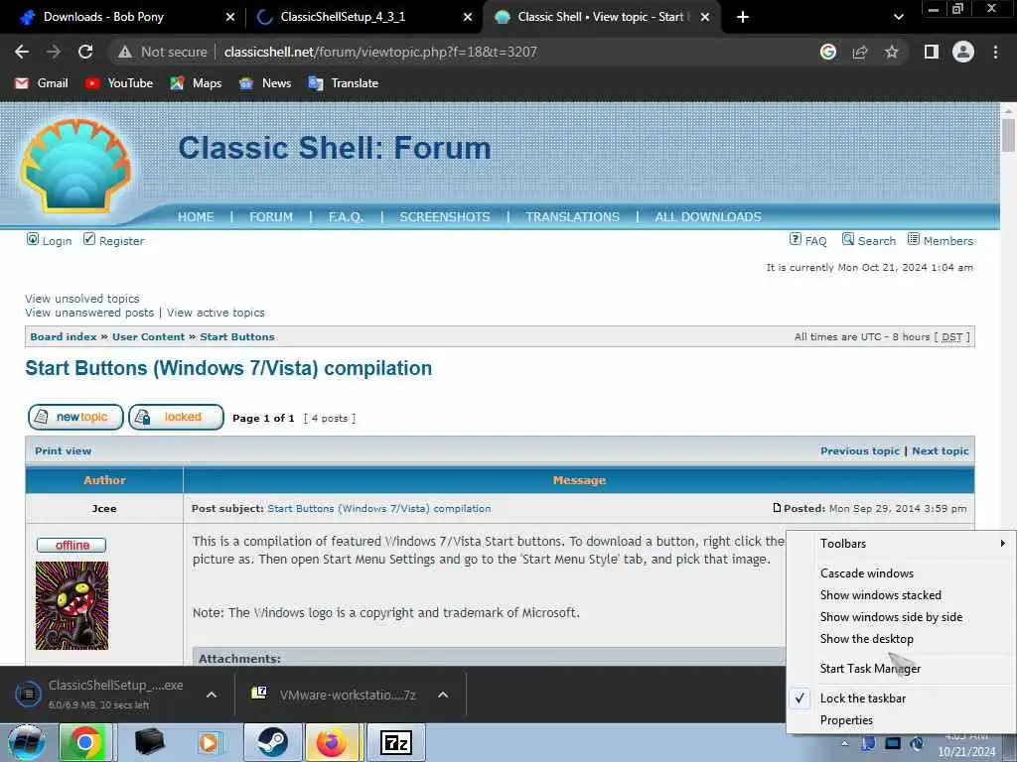Click the share page icon
This screenshot has height=762, width=1017.
coord(860,52)
